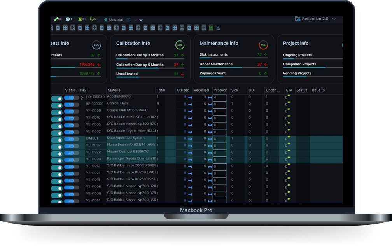Open the Sick Instruments entry
Screen dimensions: 392x247
click(x=213, y=55)
